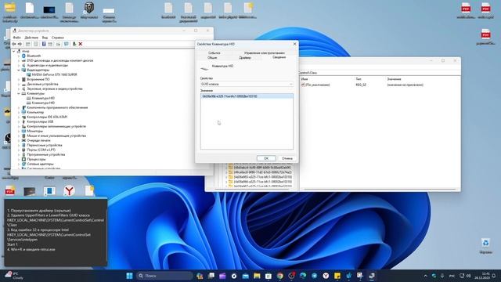
Task: Click OK in the keyboard properties dialog
Action: (266, 158)
